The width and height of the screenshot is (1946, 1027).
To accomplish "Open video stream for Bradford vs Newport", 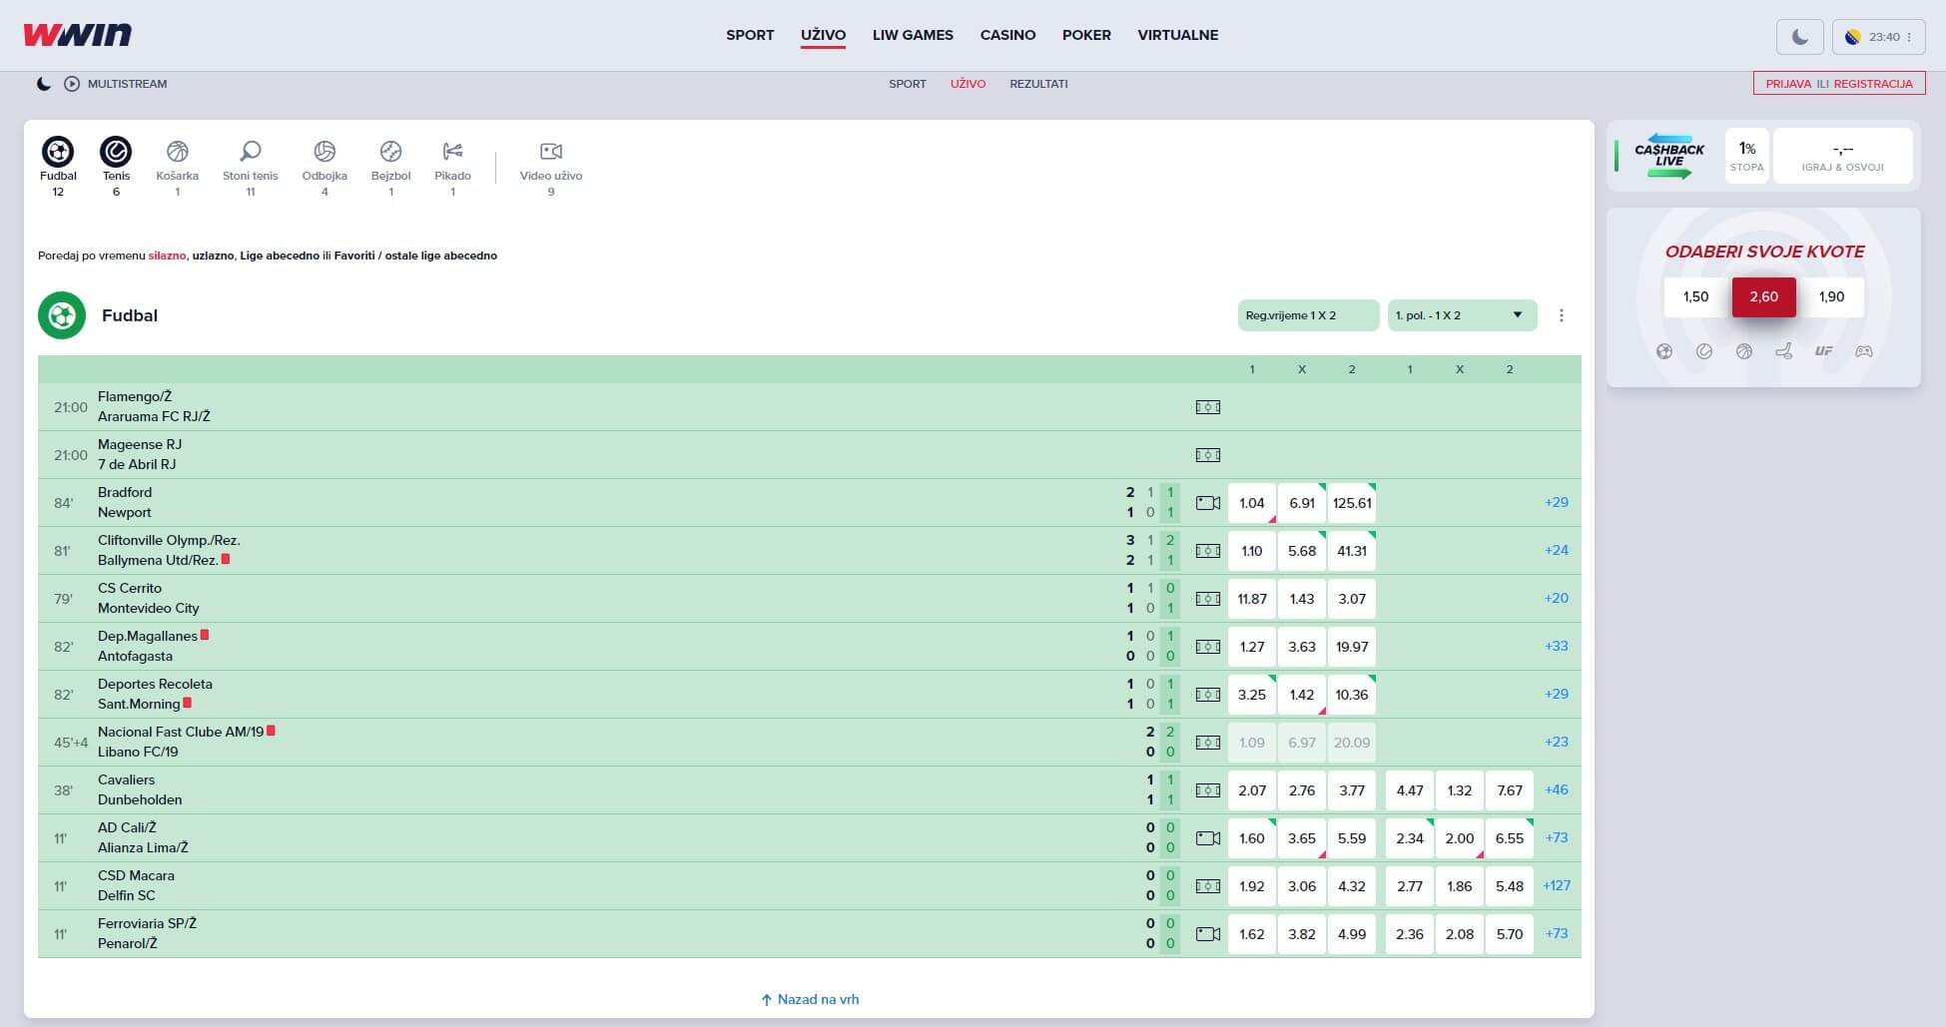I will coord(1208,503).
